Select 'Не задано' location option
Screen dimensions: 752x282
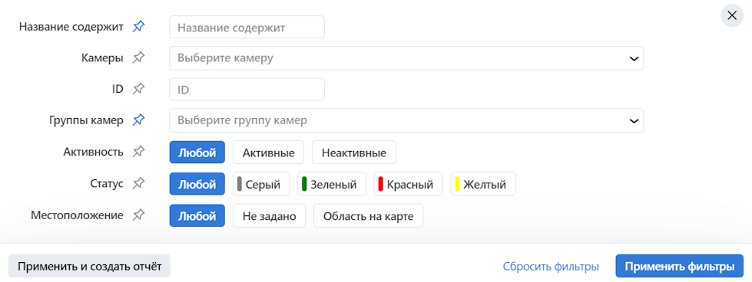tap(269, 215)
